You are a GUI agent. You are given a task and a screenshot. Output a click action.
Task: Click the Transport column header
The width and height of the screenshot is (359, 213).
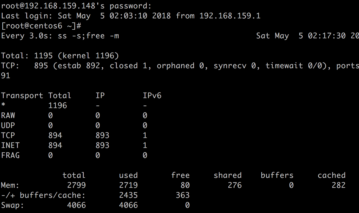point(22,95)
